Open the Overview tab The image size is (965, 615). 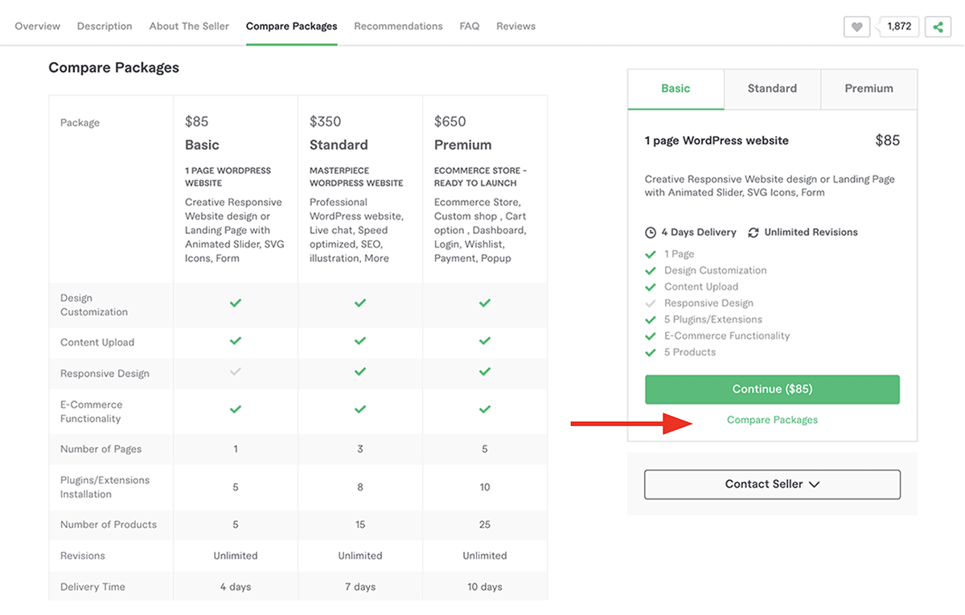tap(37, 26)
